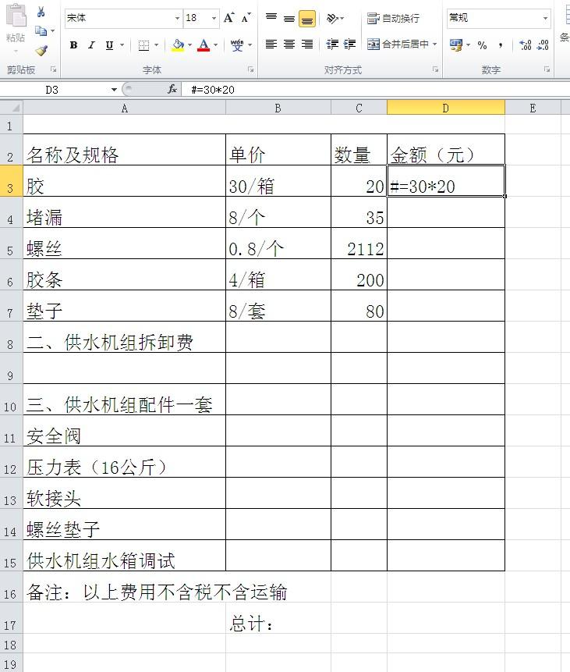Open fill color dropdown arrow
Image resolution: width=570 pixels, height=672 pixels.
189,45
